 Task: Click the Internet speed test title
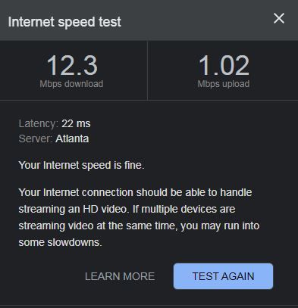[x=64, y=22]
